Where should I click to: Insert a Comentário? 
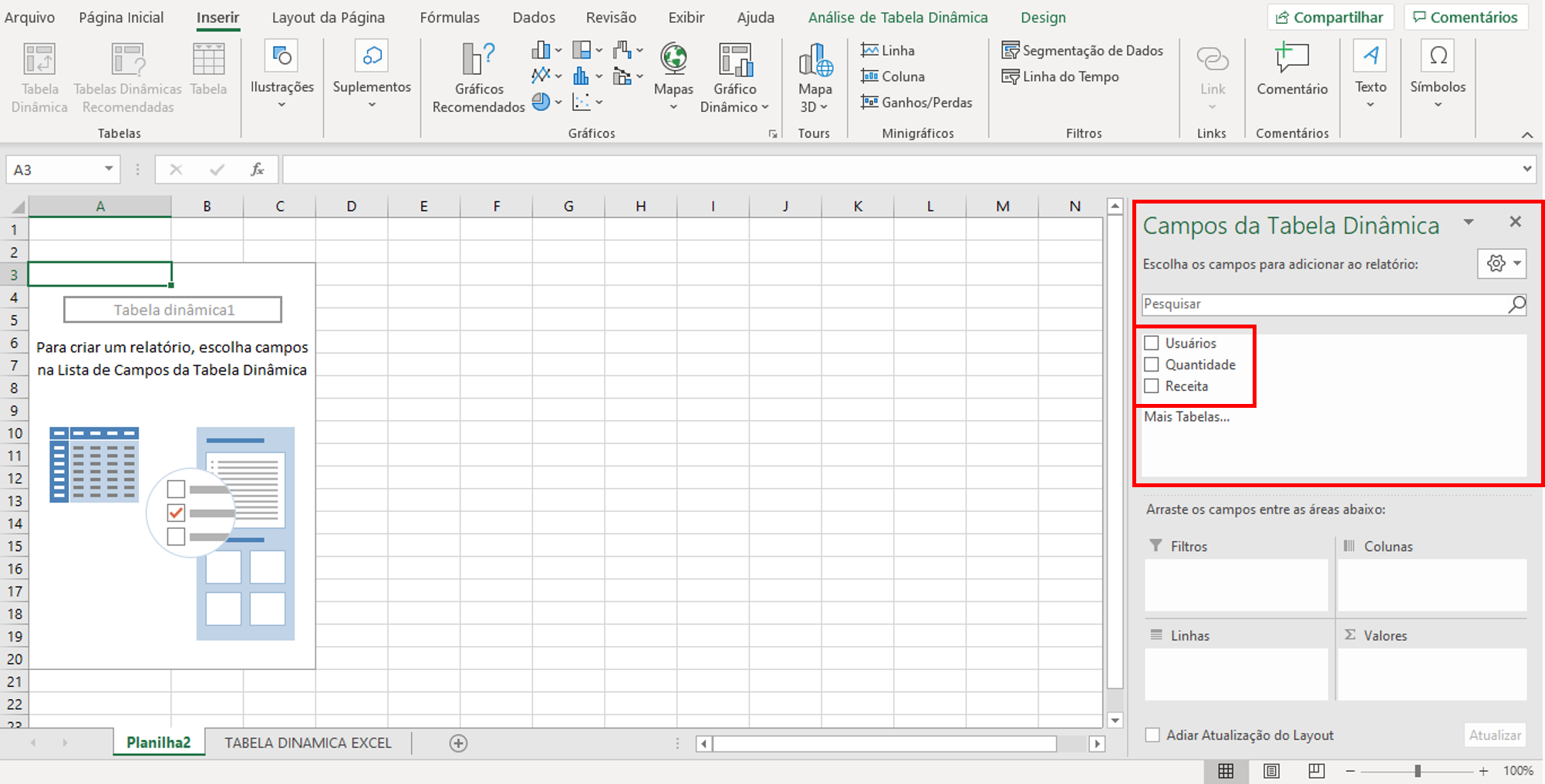[1292, 69]
